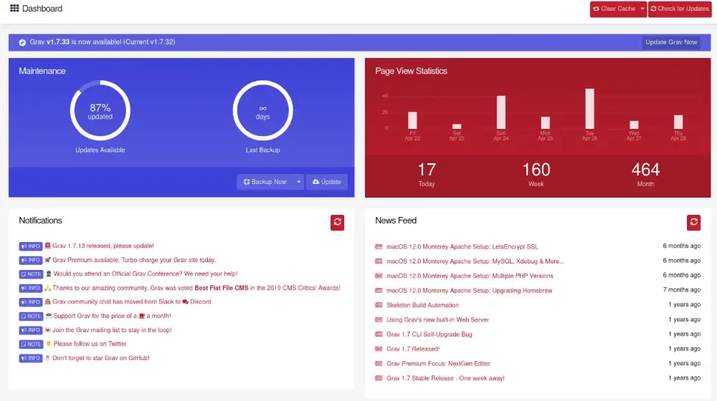The width and height of the screenshot is (717, 401).
Task: Open 'Grav 1.7 Stable Release - One week away!'
Action: click(x=445, y=378)
